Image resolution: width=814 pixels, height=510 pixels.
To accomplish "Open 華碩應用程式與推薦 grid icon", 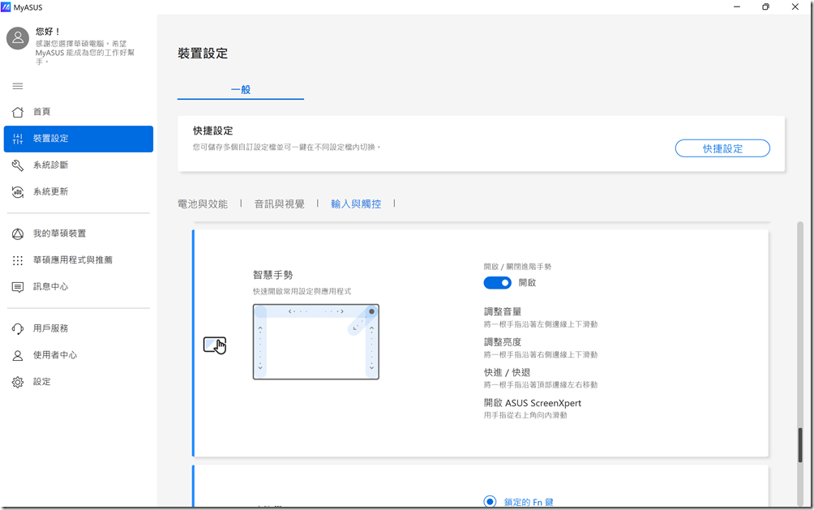I will [x=18, y=261].
